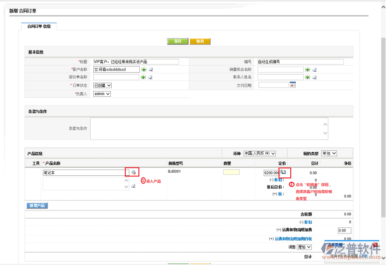
Task: Click the add icon beside 销售机会名称 field
Action: (x=308, y=70)
